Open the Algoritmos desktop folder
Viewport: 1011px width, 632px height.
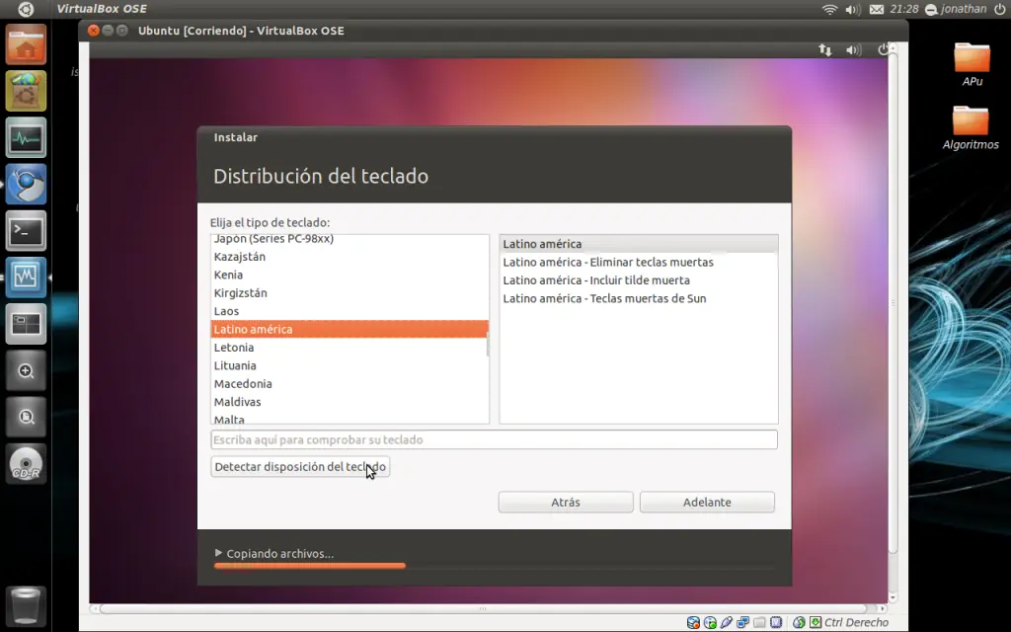(x=971, y=127)
